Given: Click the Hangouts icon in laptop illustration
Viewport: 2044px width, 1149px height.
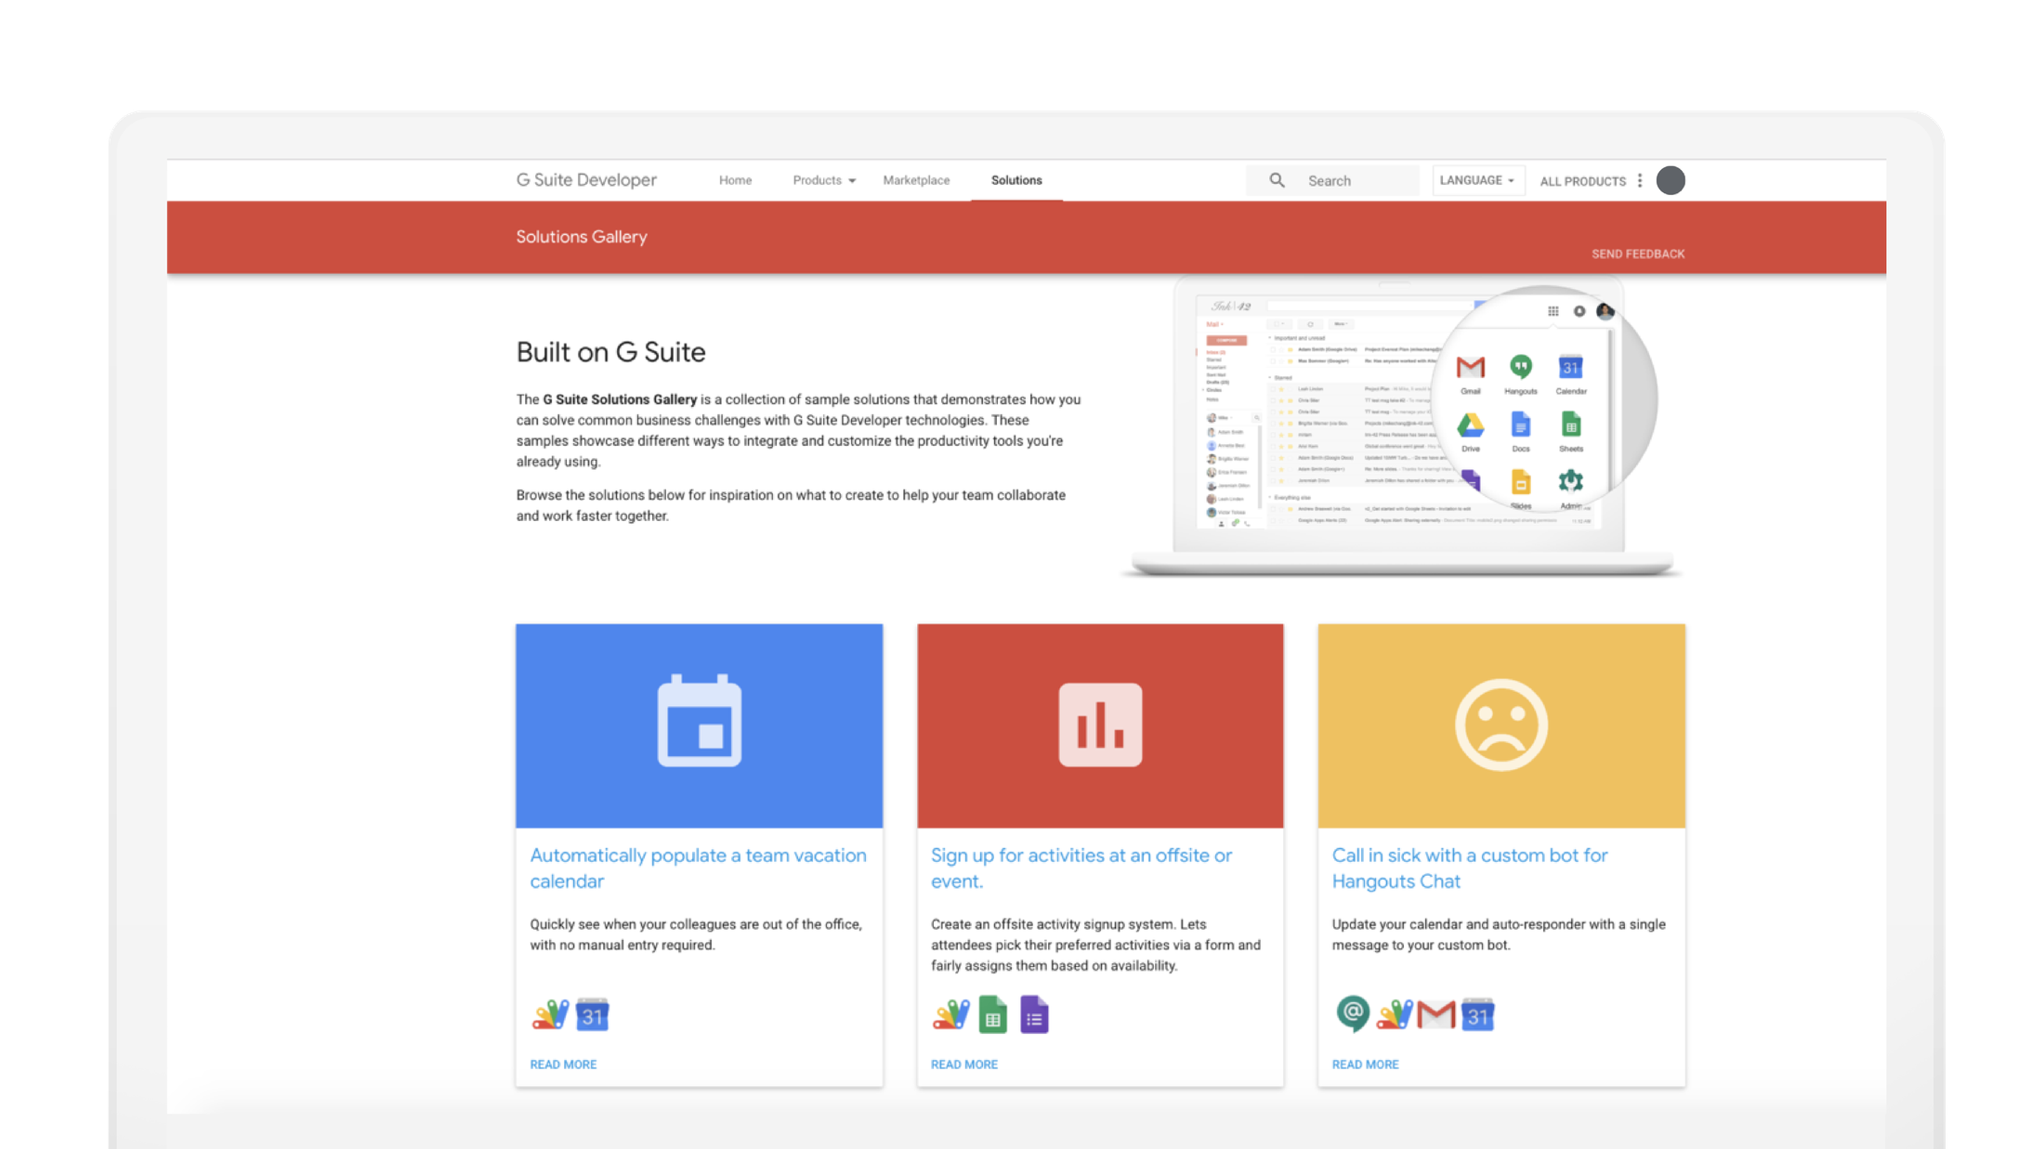Looking at the screenshot, I should coord(1521,367).
